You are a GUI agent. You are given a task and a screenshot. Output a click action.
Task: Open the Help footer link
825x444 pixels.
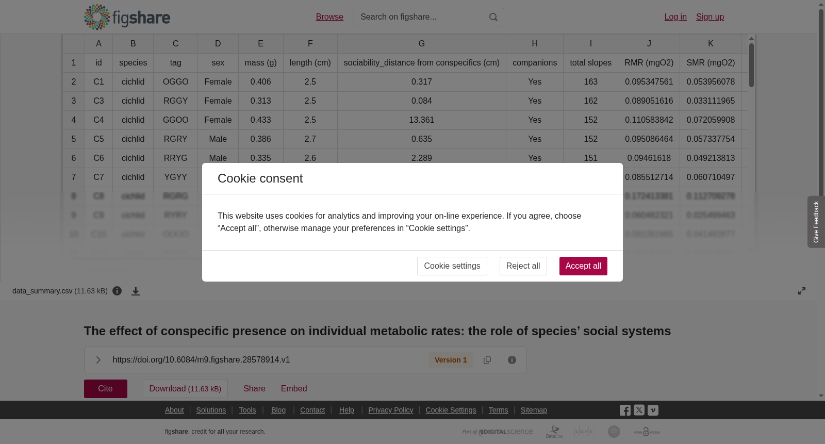346,410
